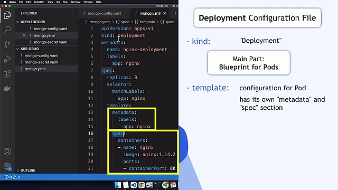Click 'nginx-deployment' name value in editor
The height and width of the screenshot is (190, 338).
point(145,50)
